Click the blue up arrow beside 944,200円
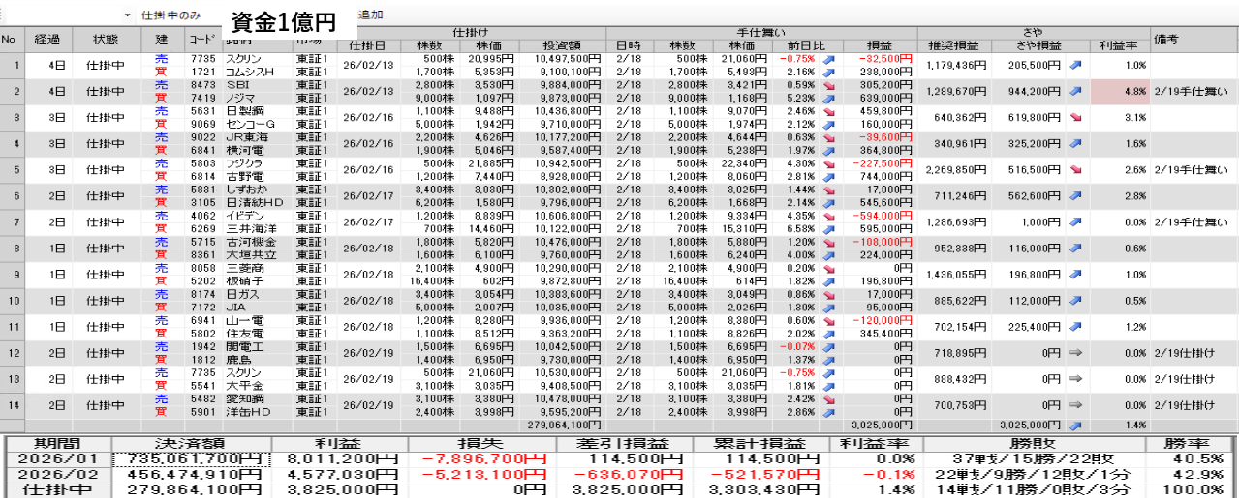The height and width of the screenshot is (498, 1239). 1077,92
